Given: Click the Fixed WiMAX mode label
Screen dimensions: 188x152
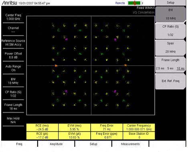Looking at the screenshot, I should (x=146, y=8).
